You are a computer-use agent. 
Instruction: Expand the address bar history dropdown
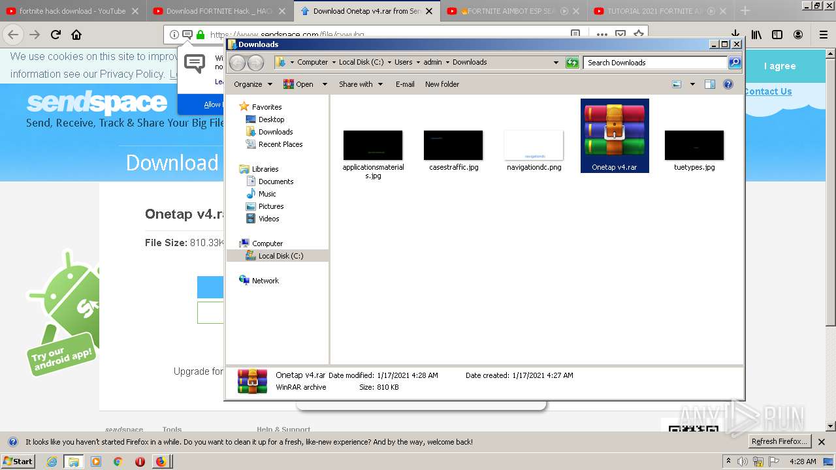click(556, 63)
